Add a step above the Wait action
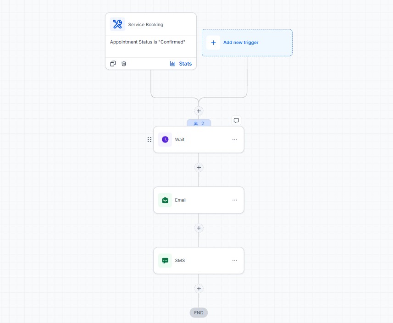 [199, 111]
